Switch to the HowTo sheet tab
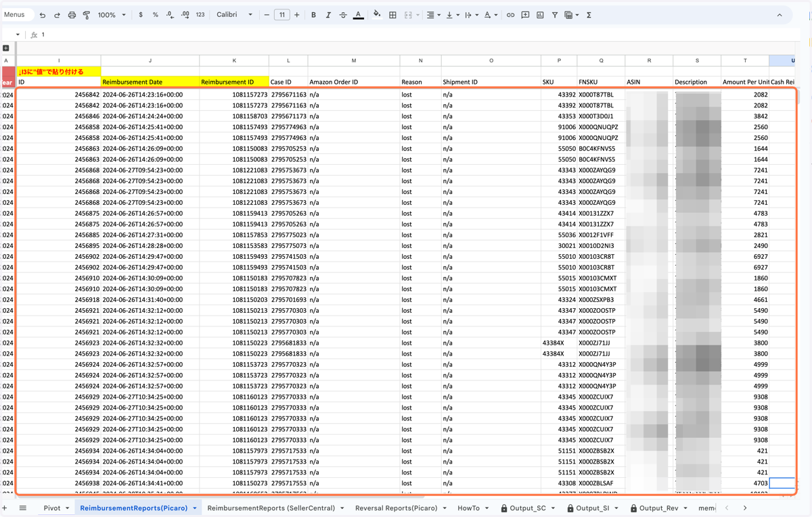Screen dimensions: 812x517 [x=468, y=508]
